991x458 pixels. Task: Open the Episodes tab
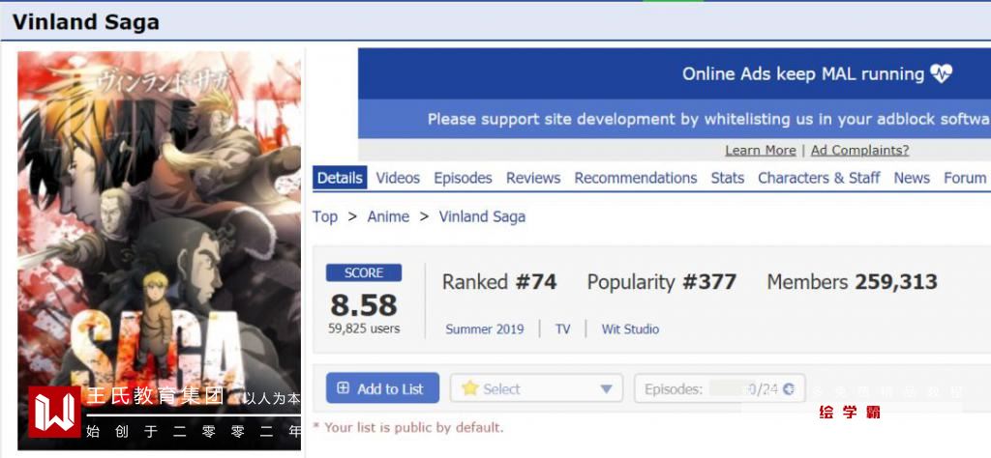pos(463,179)
